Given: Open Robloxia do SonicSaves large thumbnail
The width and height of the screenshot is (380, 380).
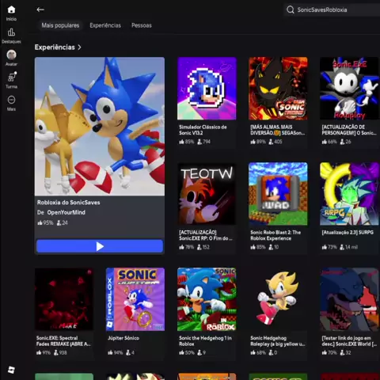Looking at the screenshot, I should [100, 126].
